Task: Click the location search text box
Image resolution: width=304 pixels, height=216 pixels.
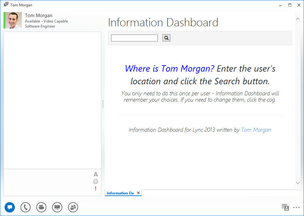Action: click(134, 38)
